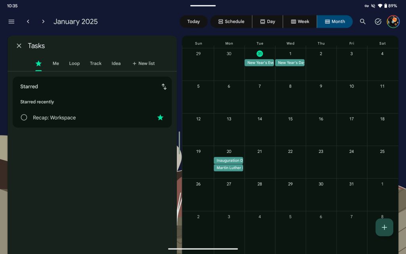Screen dimensions: 406x254
Task: Unstar the Recap: Workspace task
Action: coord(160,117)
